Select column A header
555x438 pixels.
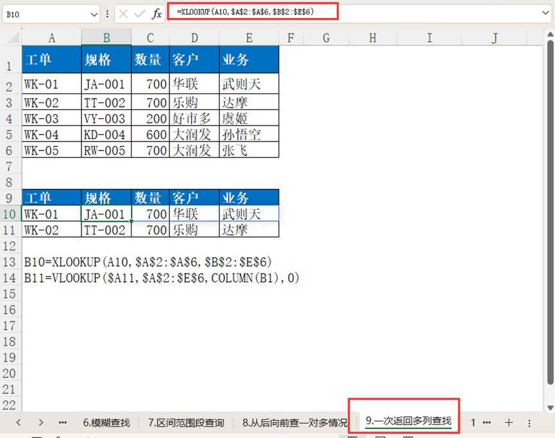[x=52, y=37]
